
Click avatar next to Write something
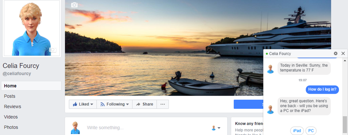click(75, 128)
